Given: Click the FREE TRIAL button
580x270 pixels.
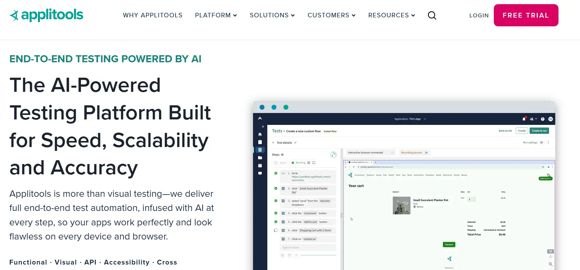Looking at the screenshot, I should tap(526, 15).
